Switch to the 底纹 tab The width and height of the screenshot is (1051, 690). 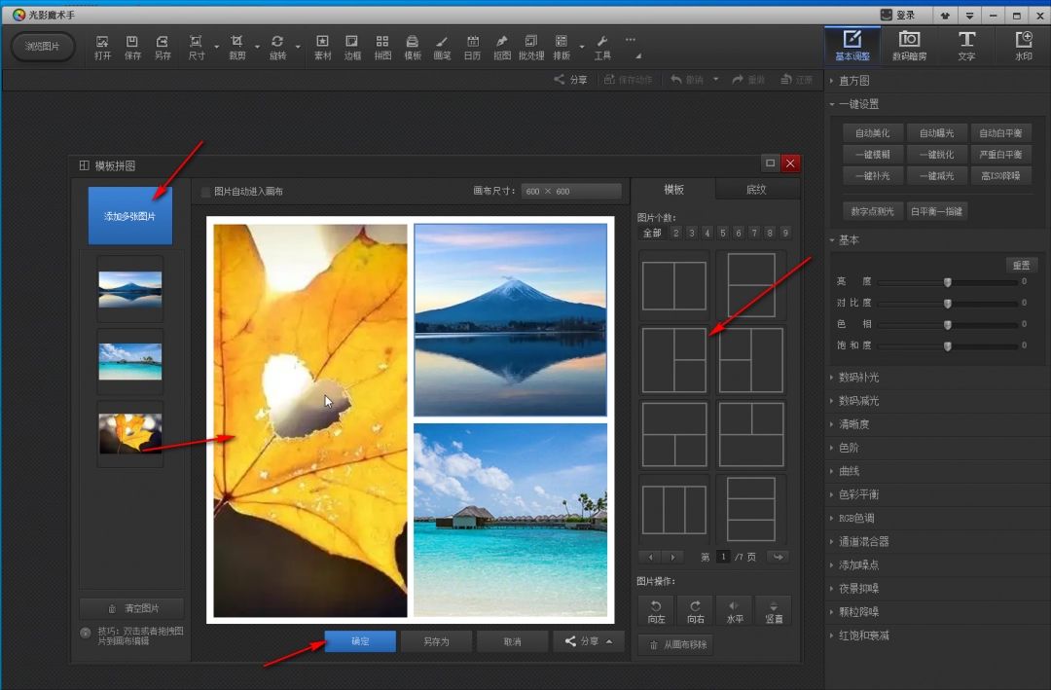(x=756, y=190)
